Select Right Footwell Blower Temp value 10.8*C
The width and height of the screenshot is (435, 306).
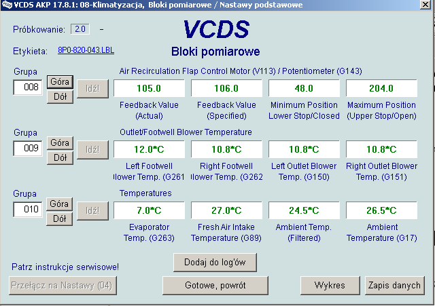(226, 149)
